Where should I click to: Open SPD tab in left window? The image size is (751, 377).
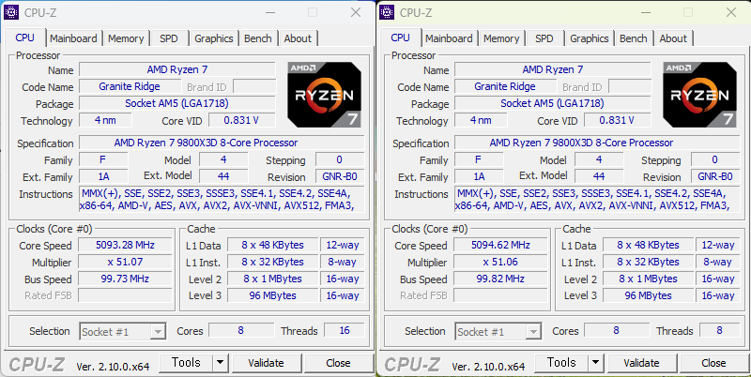click(169, 38)
